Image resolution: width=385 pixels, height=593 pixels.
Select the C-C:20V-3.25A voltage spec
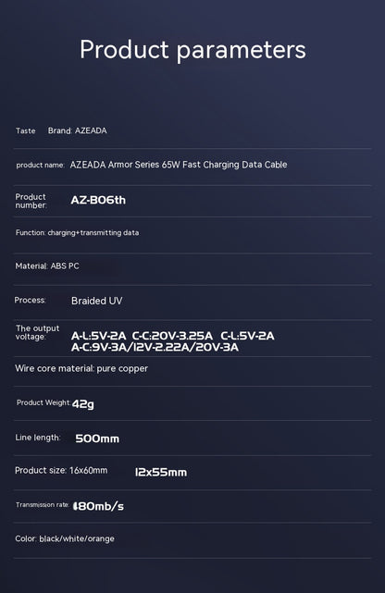pos(172,336)
